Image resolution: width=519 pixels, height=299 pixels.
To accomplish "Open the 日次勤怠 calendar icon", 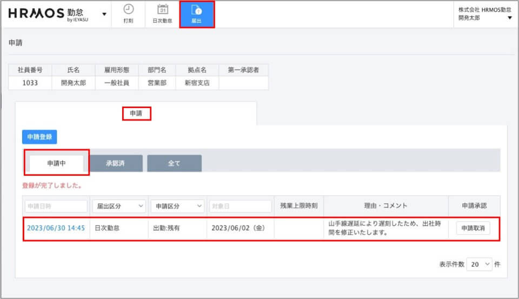I will (162, 10).
